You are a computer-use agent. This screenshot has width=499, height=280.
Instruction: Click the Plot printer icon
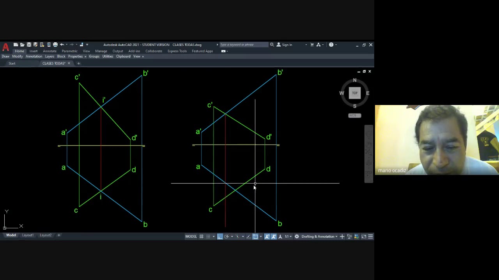pos(55,45)
